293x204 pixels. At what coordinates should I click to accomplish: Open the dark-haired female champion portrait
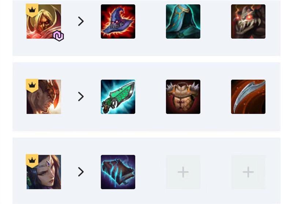tap(44, 172)
